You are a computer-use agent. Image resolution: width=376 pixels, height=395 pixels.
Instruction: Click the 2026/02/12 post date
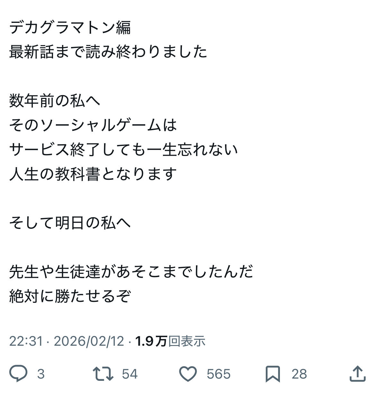(89, 341)
